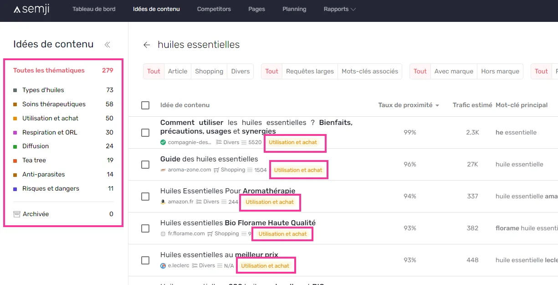This screenshot has width=558, height=285.
Task: Click the e.leclerc favicon
Action: [163, 265]
